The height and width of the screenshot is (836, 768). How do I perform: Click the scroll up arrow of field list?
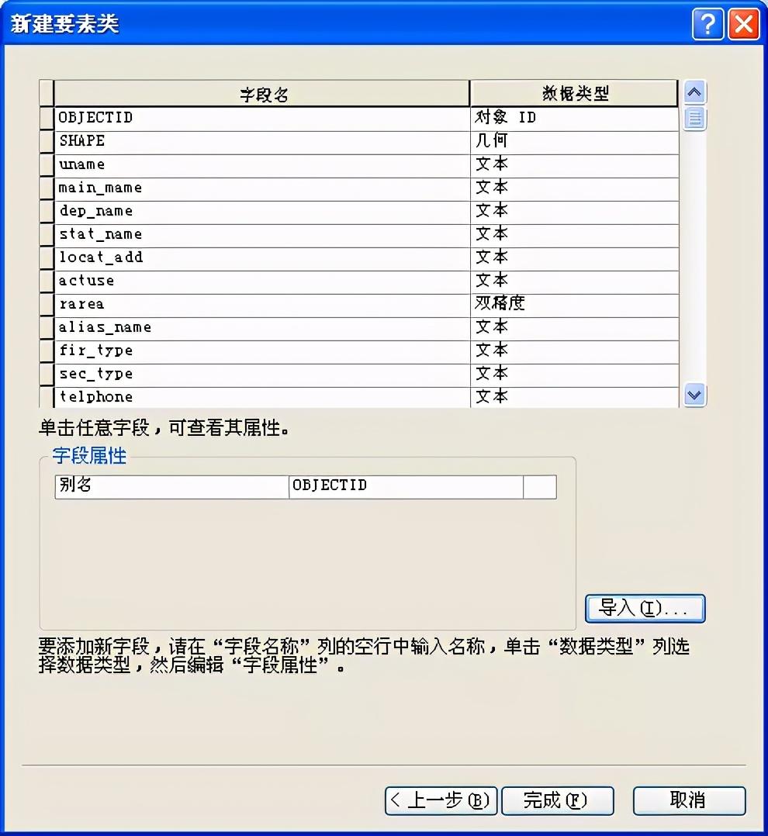[x=694, y=93]
